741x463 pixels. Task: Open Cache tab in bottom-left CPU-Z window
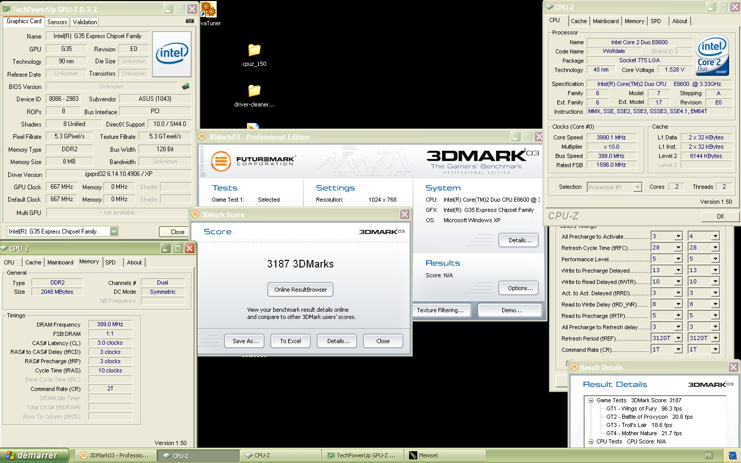pyautogui.click(x=33, y=262)
